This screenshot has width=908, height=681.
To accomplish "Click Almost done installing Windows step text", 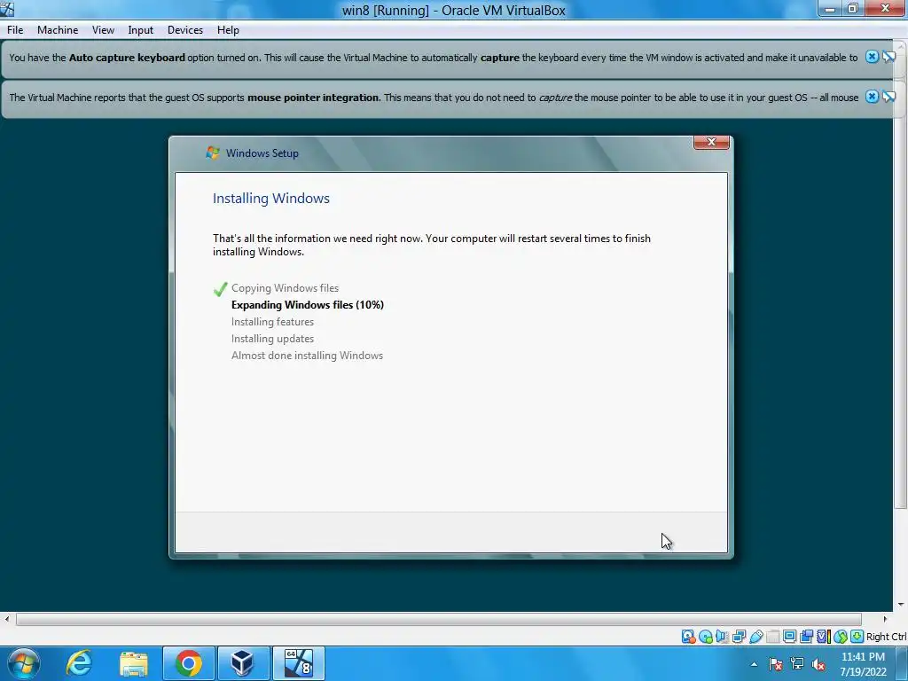I will click(307, 355).
